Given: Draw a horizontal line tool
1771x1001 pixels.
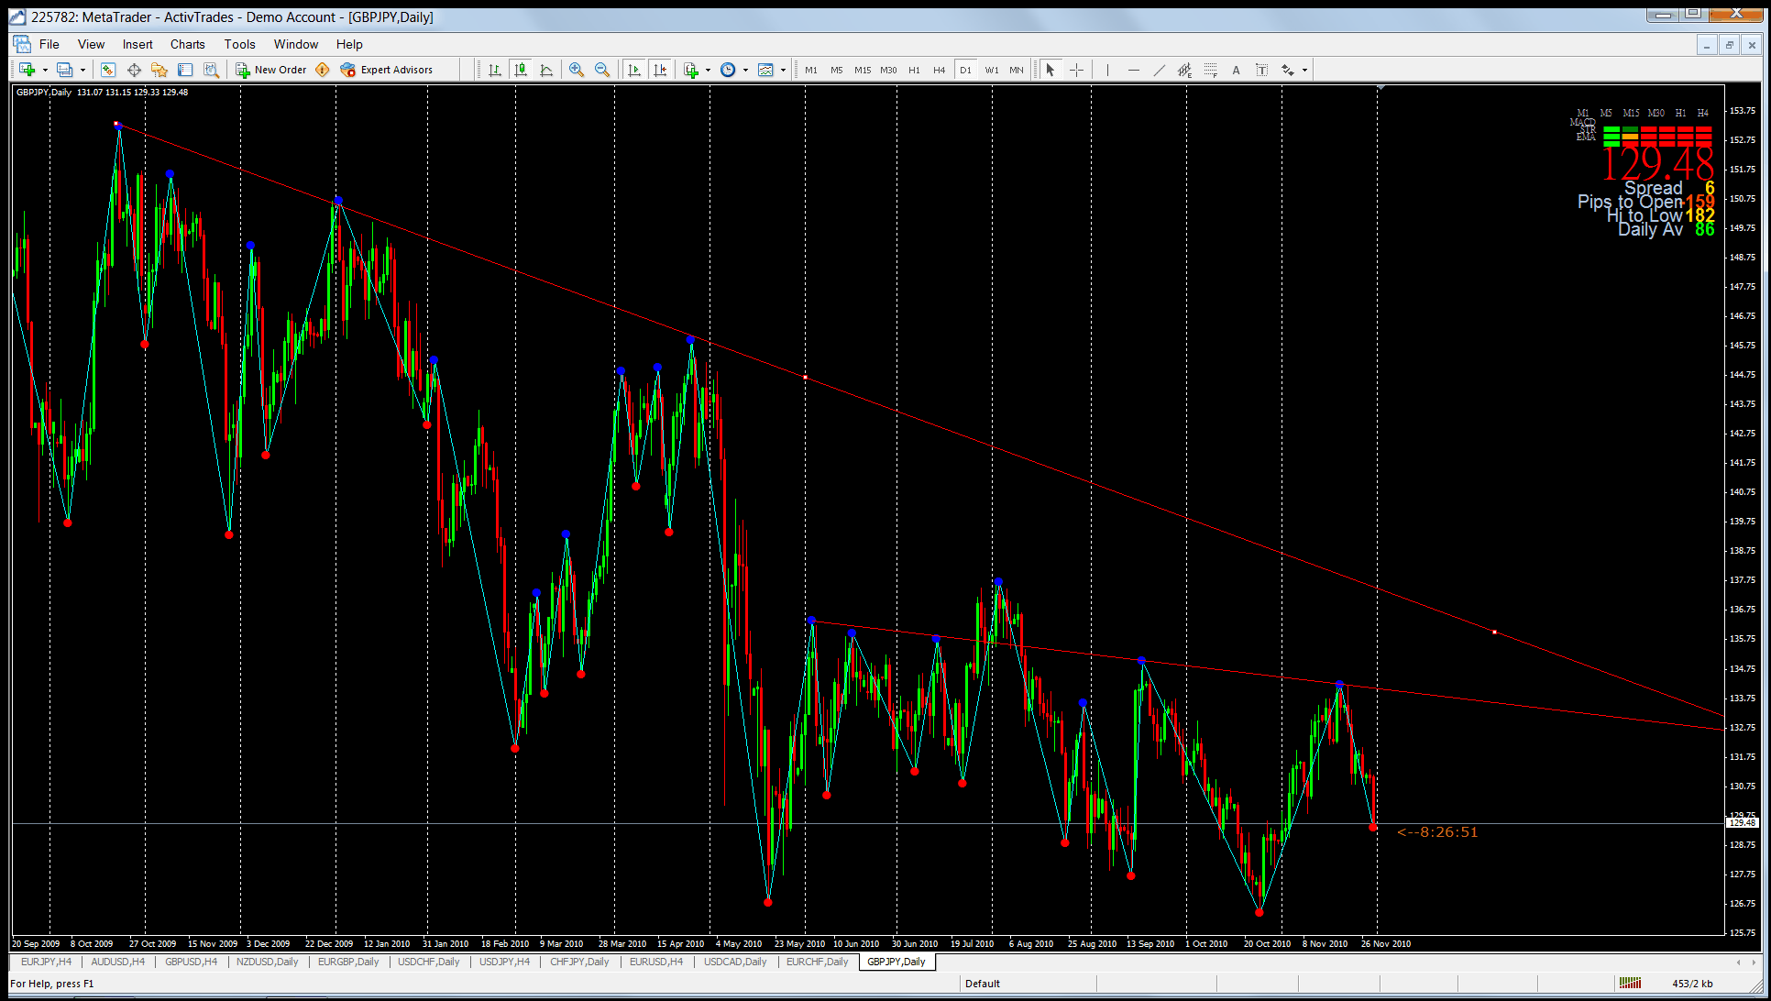Looking at the screenshot, I should [1133, 70].
